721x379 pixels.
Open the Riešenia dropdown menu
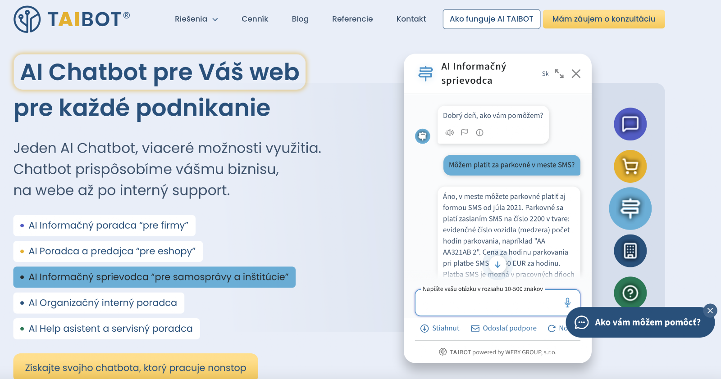(x=196, y=19)
